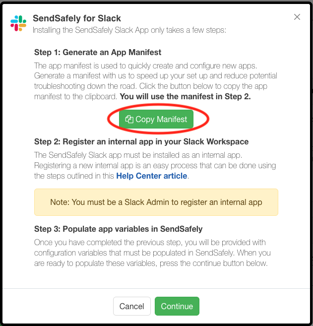313x326 pixels.
Task: Select the Step 1 Generate an App Manifest heading
Action: point(98,52)
